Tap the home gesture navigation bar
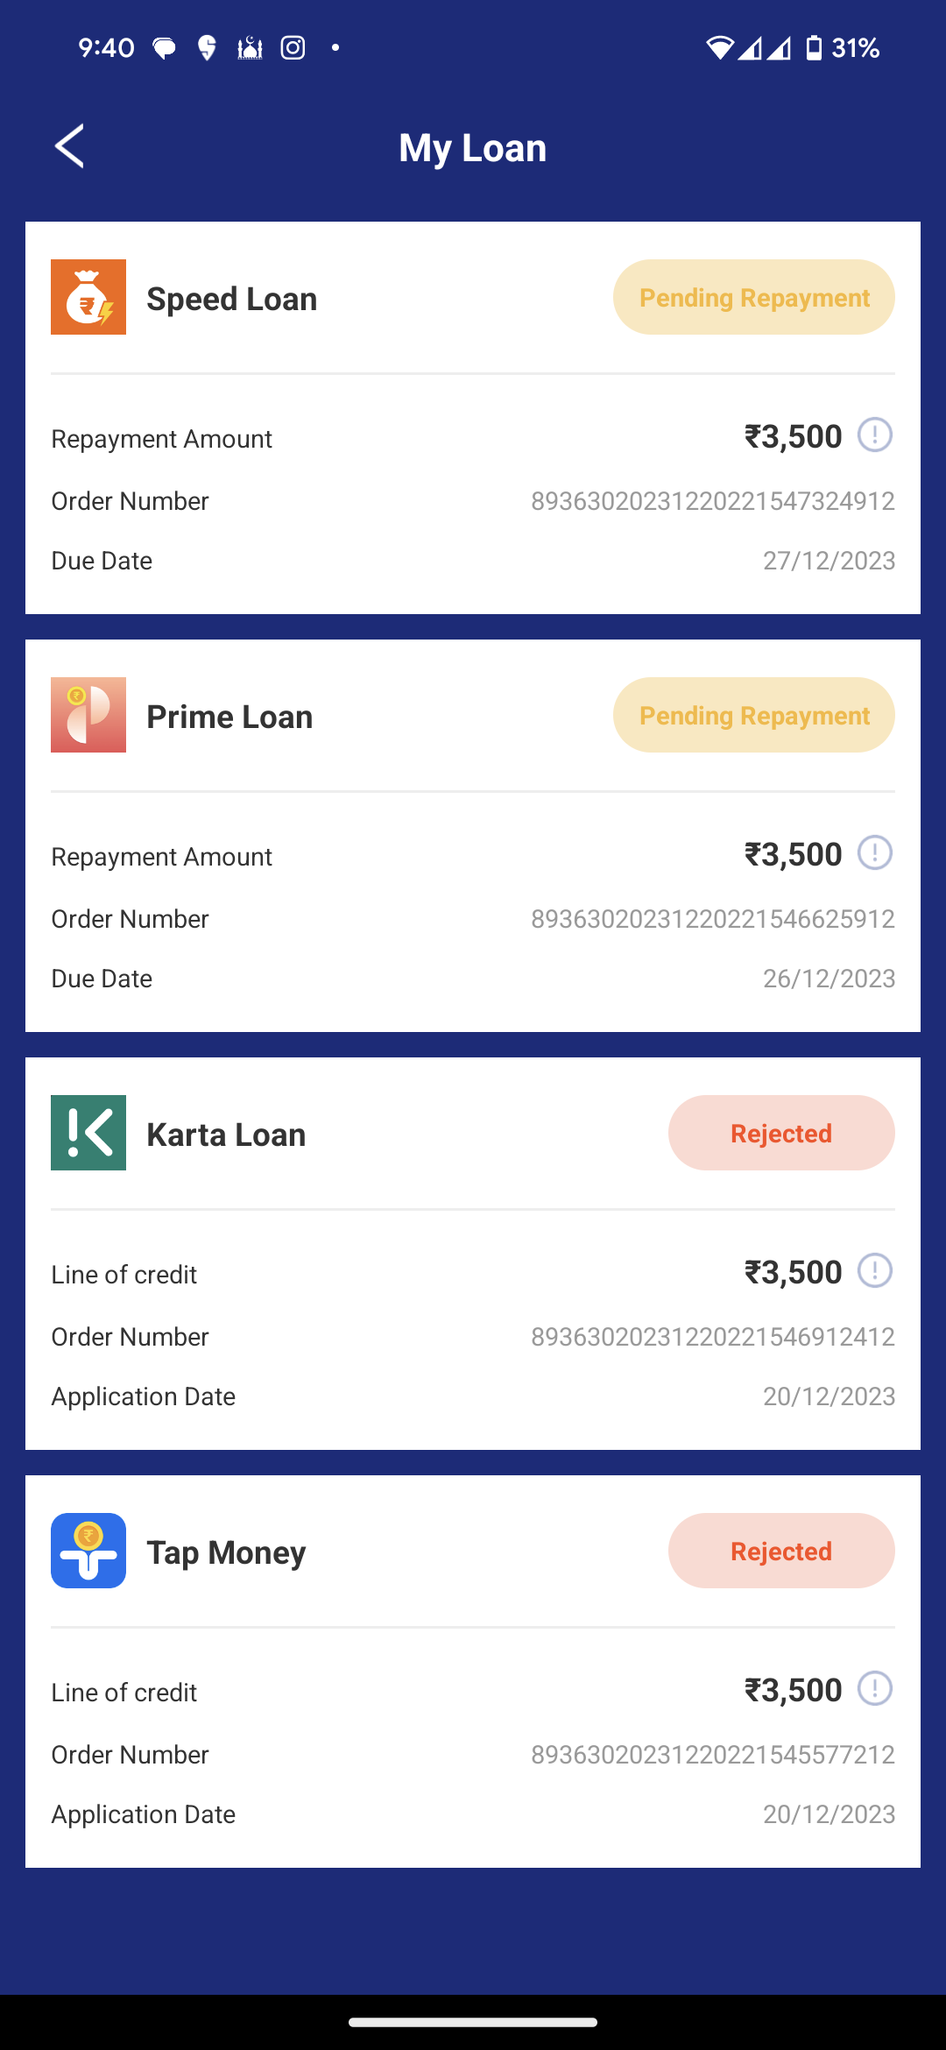Image resolution: width=946 pixels, height=2050 pixels. pyautogui.click(x=473, y=2022)
